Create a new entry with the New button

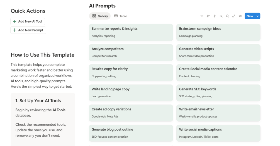pyautogui.click(x=250, y=16)
